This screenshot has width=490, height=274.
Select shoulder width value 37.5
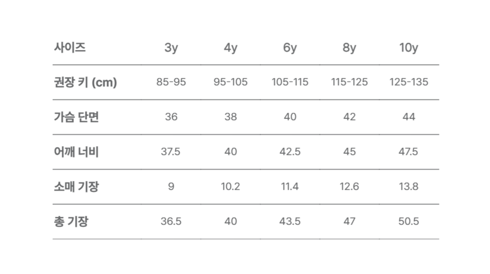point(171,152)
